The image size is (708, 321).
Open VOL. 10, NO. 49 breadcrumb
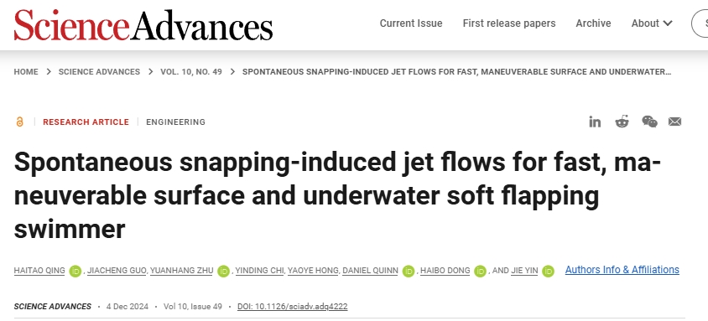(x=191, y=72)
